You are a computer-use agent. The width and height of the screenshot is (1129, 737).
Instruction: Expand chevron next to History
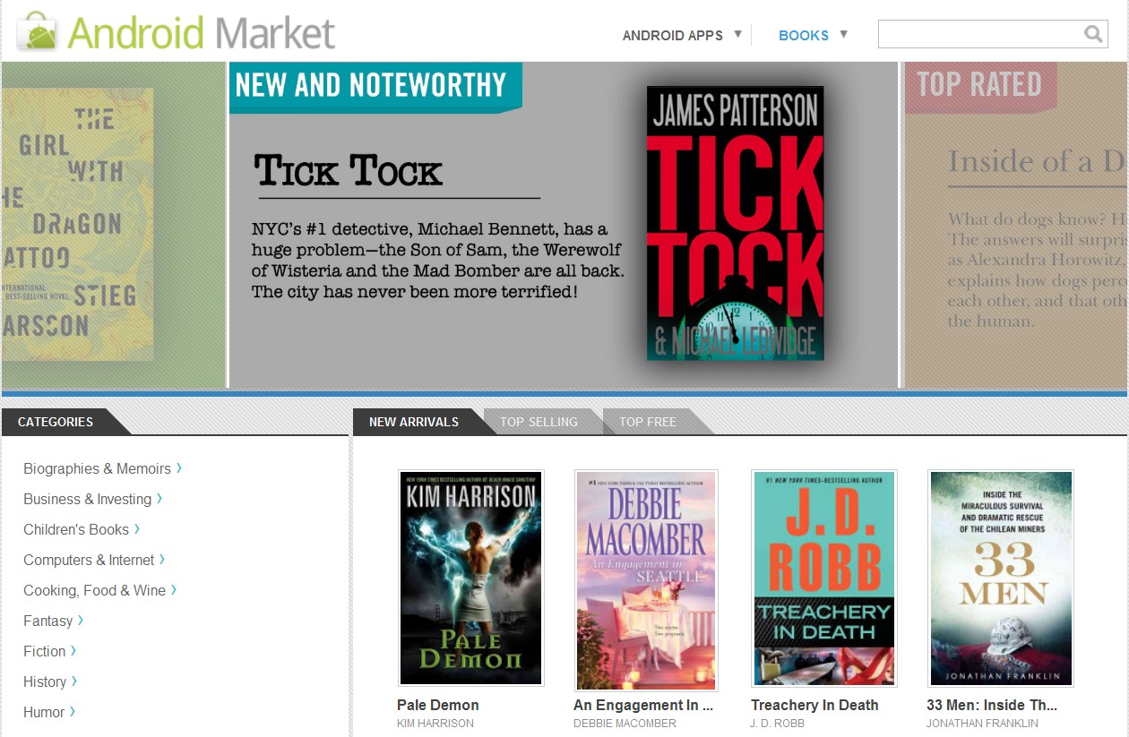pyautogui.click(x=74, y=681)
